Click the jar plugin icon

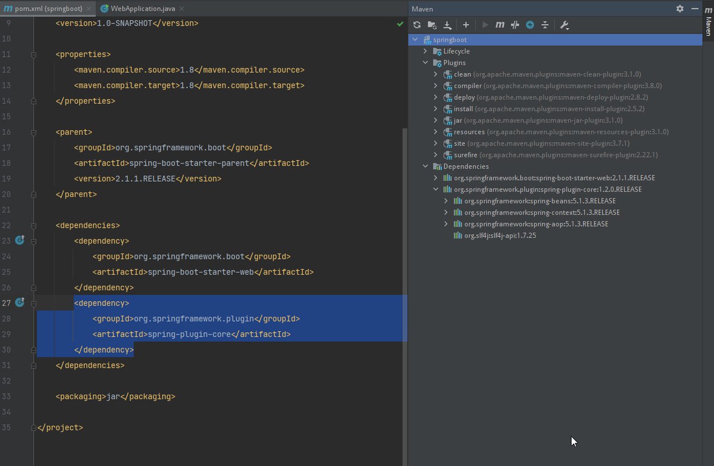click(x=447, y=120)
